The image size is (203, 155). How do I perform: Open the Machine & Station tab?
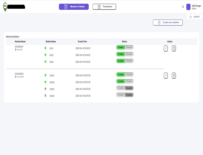[74, 7]
